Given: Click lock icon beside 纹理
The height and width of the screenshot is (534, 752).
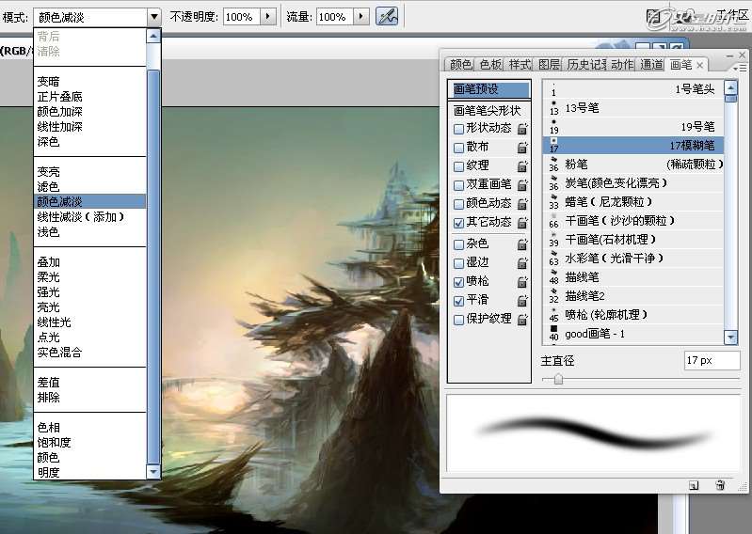Looking at the screenshot, I should pyautogui.click(x=522, y=166).
